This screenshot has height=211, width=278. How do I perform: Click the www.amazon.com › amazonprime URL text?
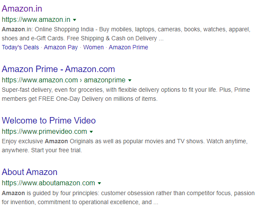[x=63, y=80]
